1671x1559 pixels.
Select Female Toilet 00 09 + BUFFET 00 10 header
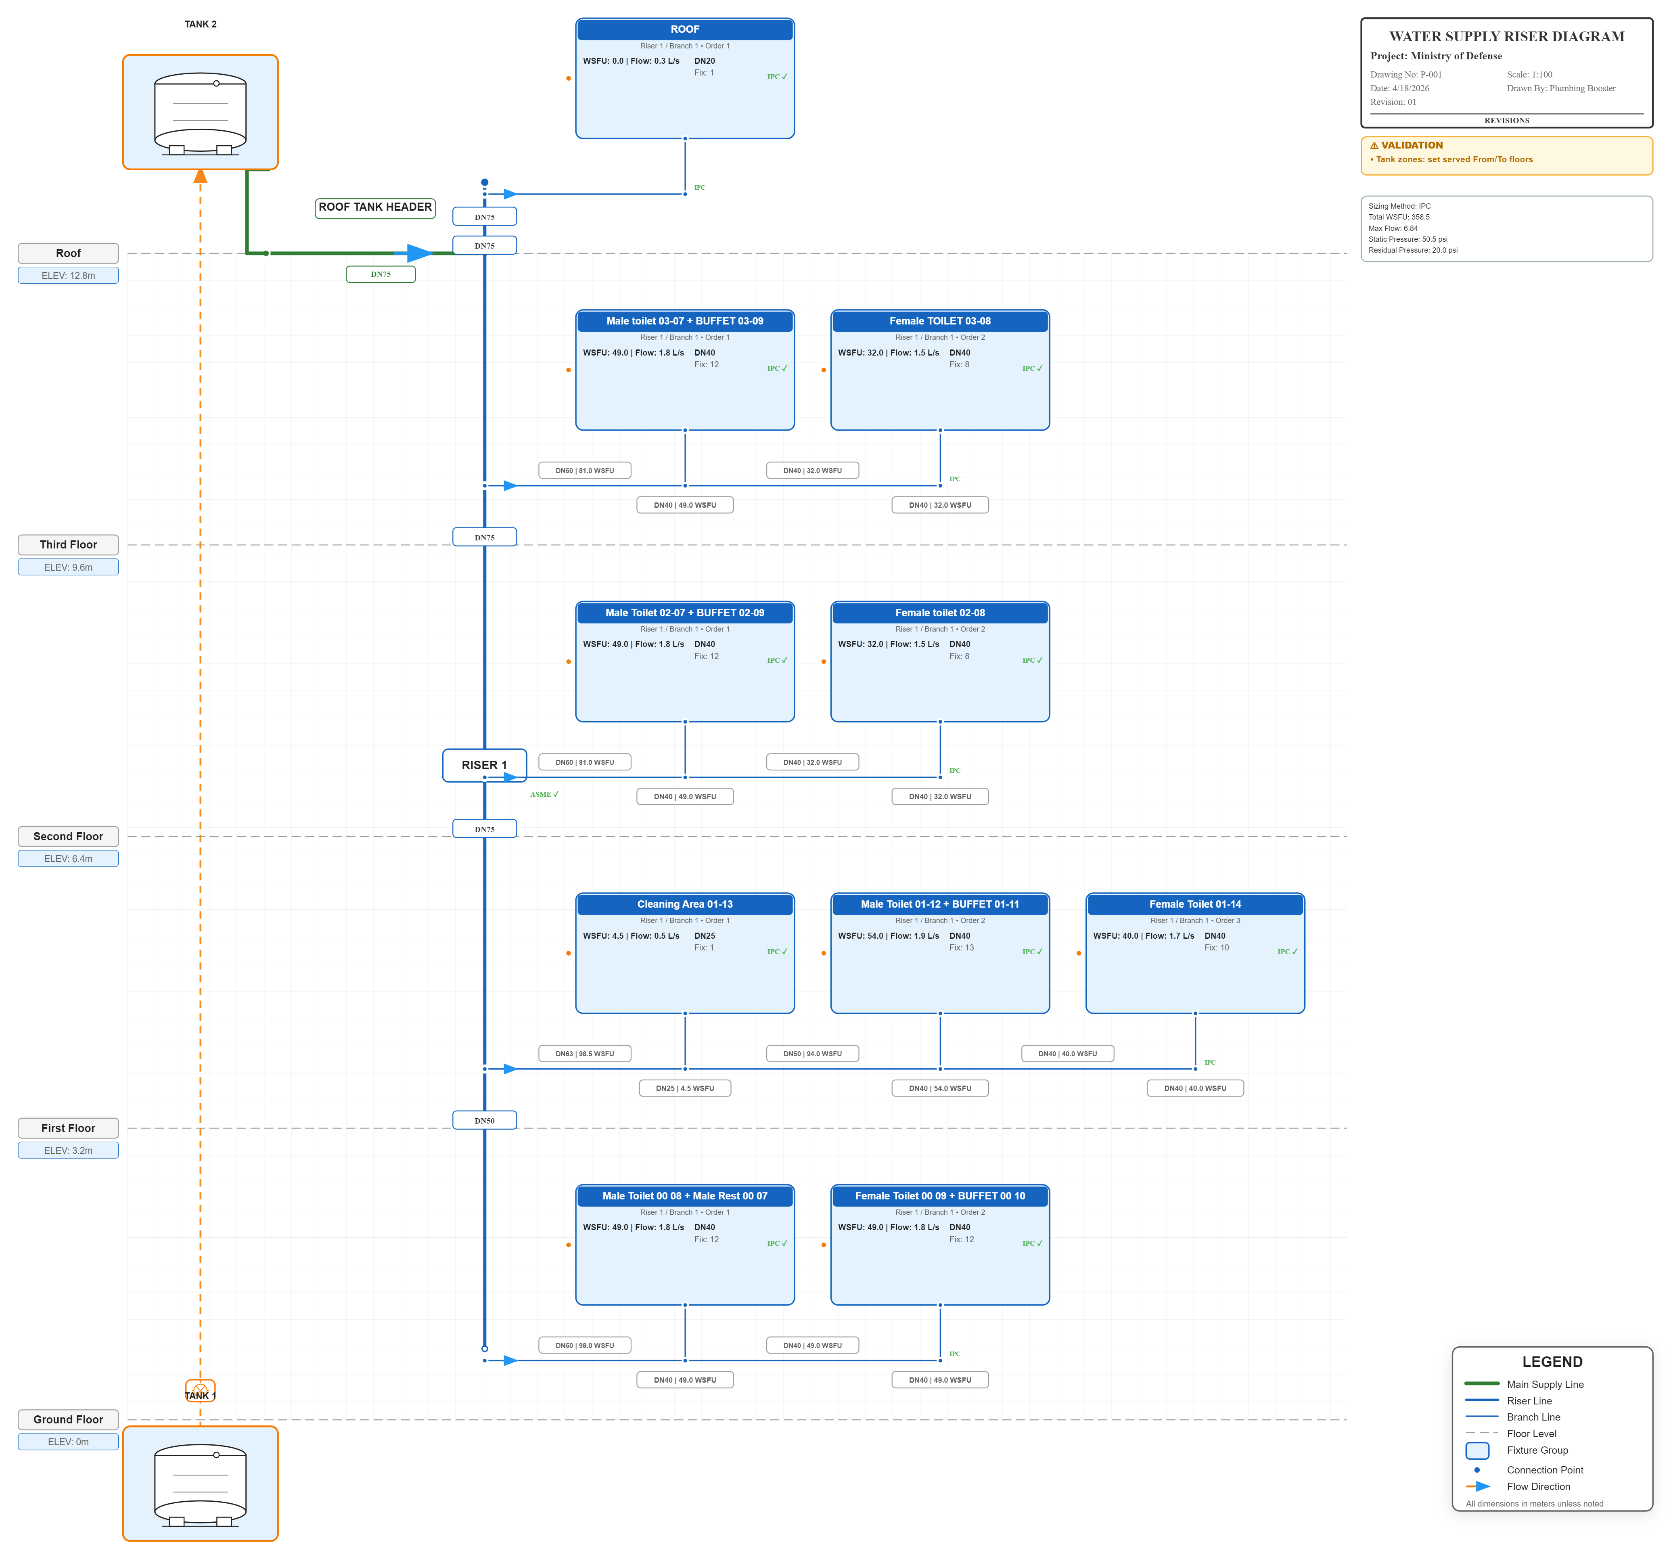tap(940, 1196)
